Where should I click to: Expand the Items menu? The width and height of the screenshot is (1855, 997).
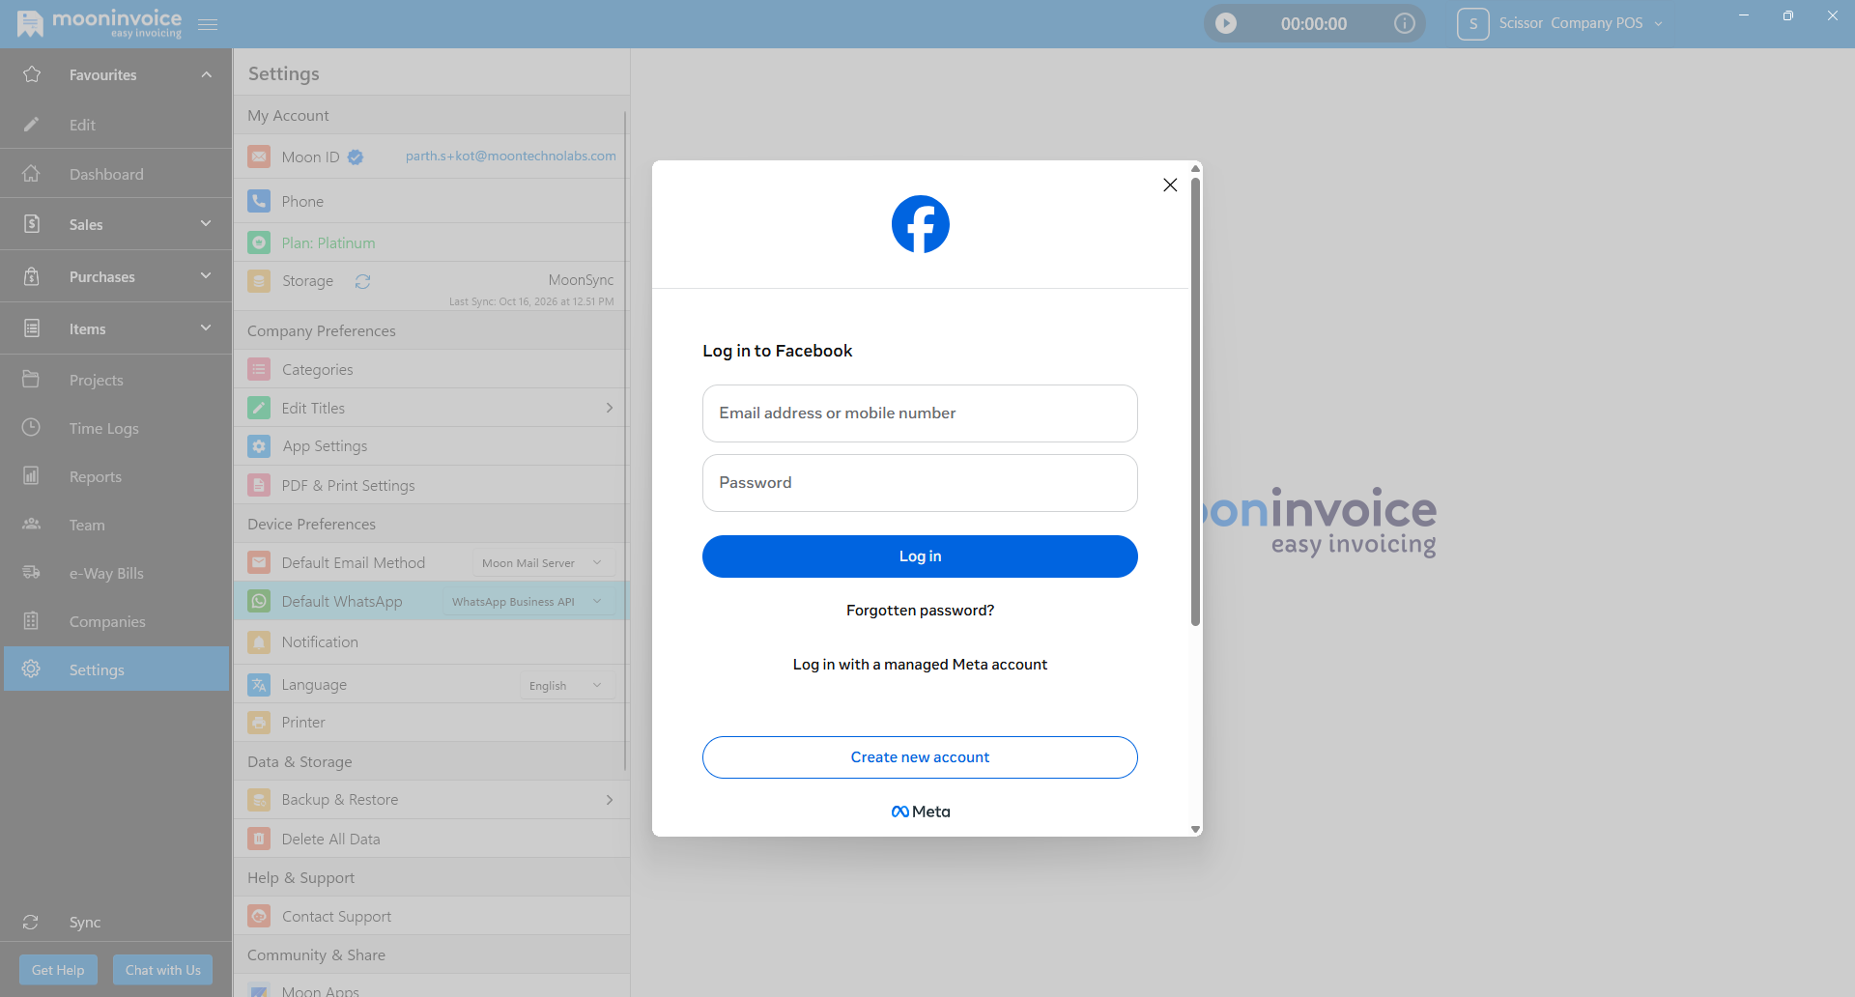[x=206, y=328]
